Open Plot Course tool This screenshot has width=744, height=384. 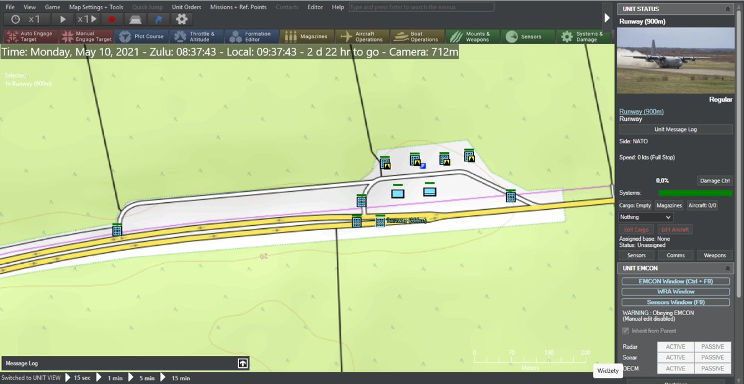pos(141,37)
